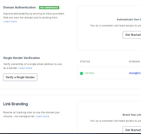The image size is (141, 134).
Task: Select the Domain Authentication heading
Action: 19,8
